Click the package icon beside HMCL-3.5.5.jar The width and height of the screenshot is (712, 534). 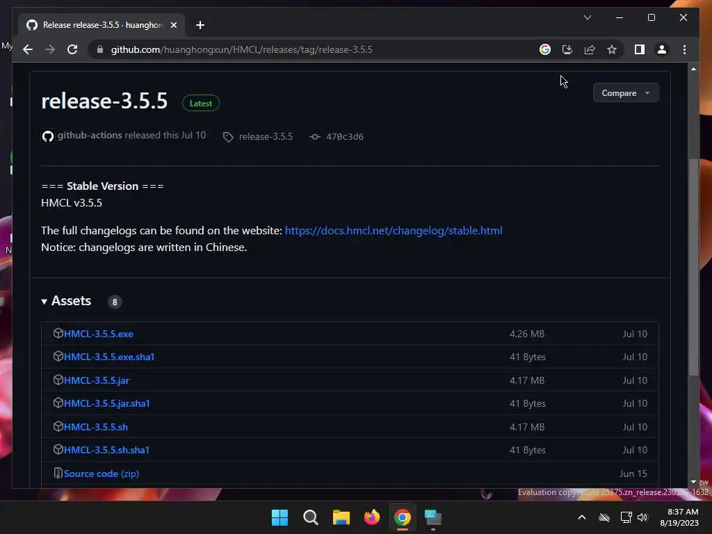tap(58, 380)
